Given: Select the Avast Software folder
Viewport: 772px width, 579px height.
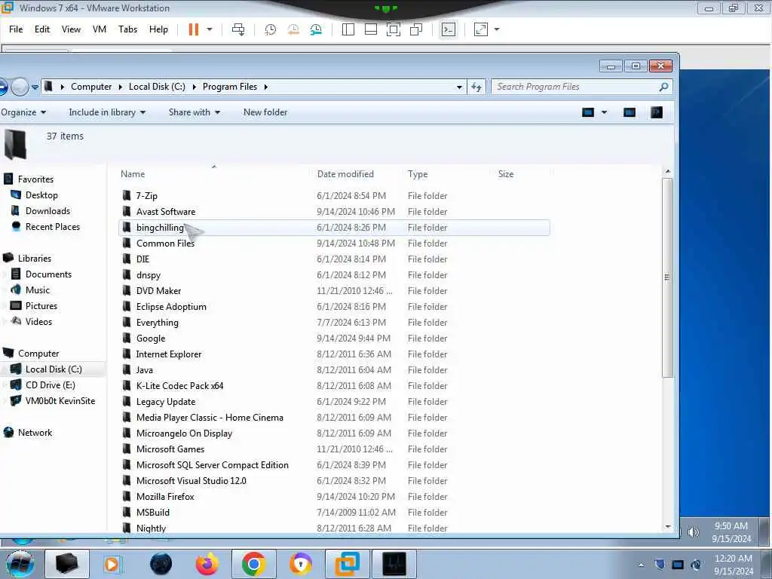Looking at the screenshot, I should click(165, 212).
